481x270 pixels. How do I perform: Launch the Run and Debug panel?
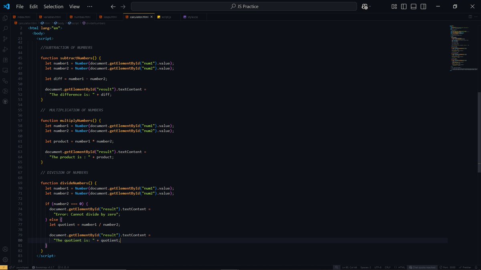[x=5, y=50]
